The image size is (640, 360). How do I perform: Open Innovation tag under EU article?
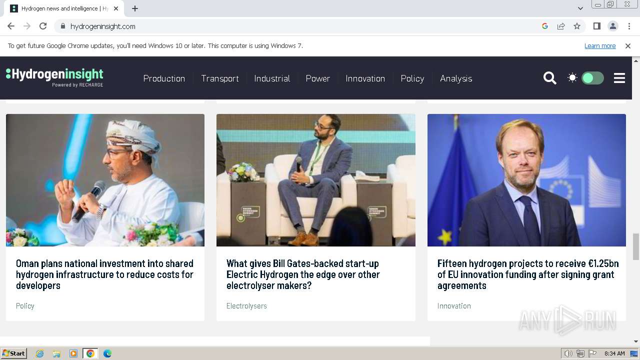[x=454, y=305]
